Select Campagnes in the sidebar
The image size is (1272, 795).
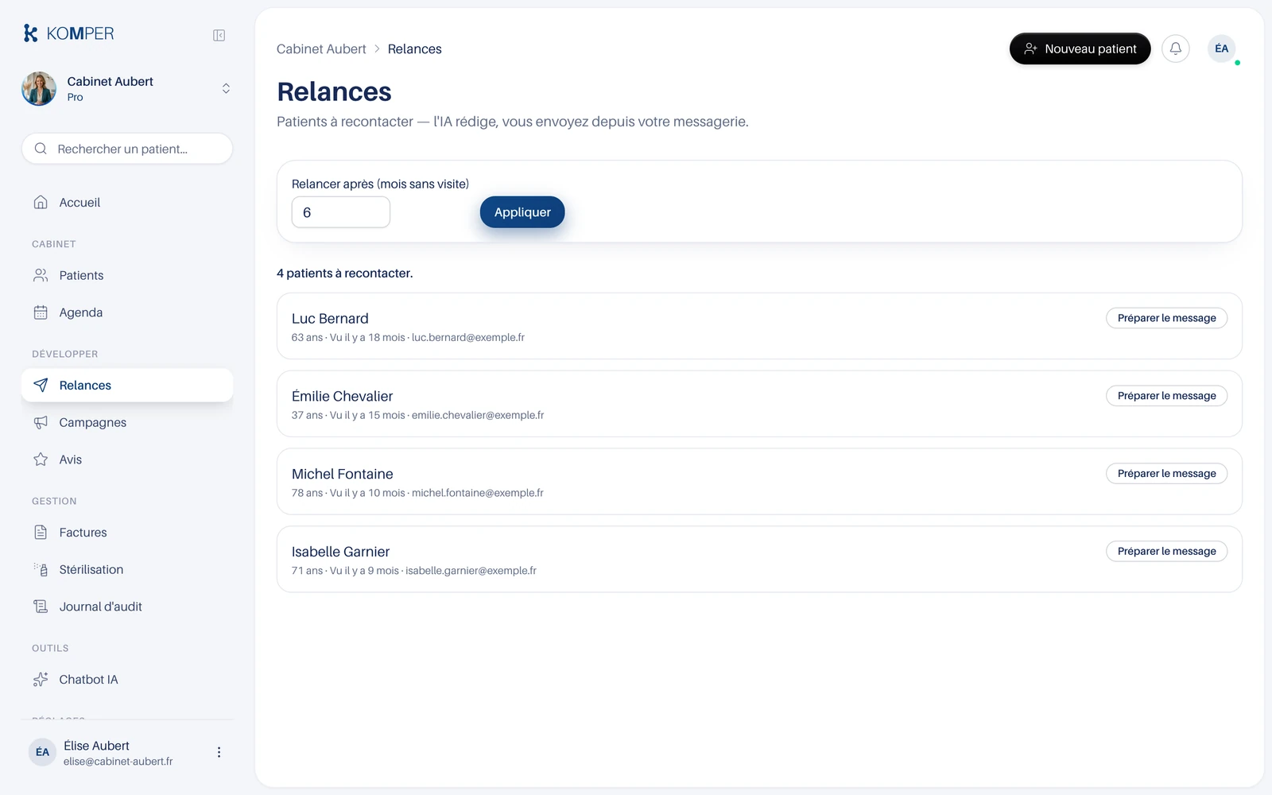click(x=127, y=422)
